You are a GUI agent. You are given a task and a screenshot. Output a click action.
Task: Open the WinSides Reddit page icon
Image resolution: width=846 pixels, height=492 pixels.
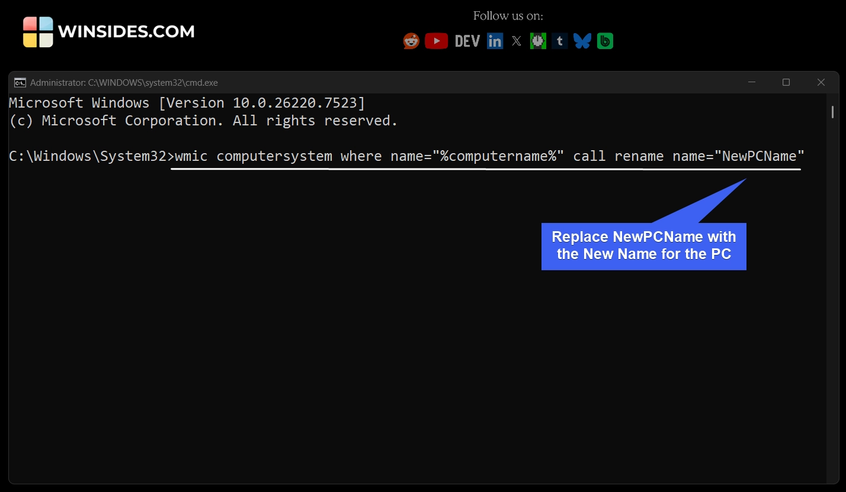(411, 41)
